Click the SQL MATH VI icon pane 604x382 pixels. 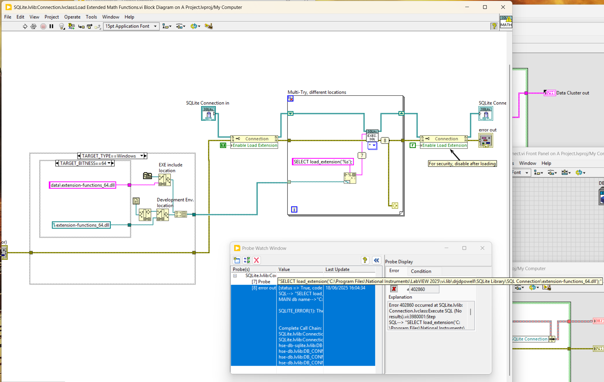pos(506,22)
